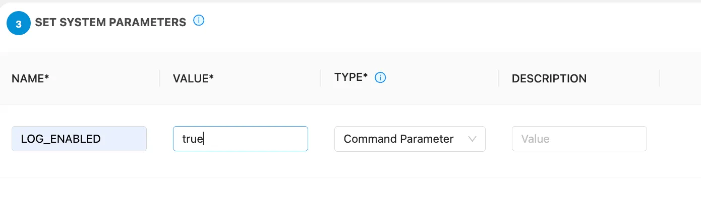Click blank area below the LOG_ENABLED row
Viewport: 701px width, 198px height.
[x=350, y=187]
